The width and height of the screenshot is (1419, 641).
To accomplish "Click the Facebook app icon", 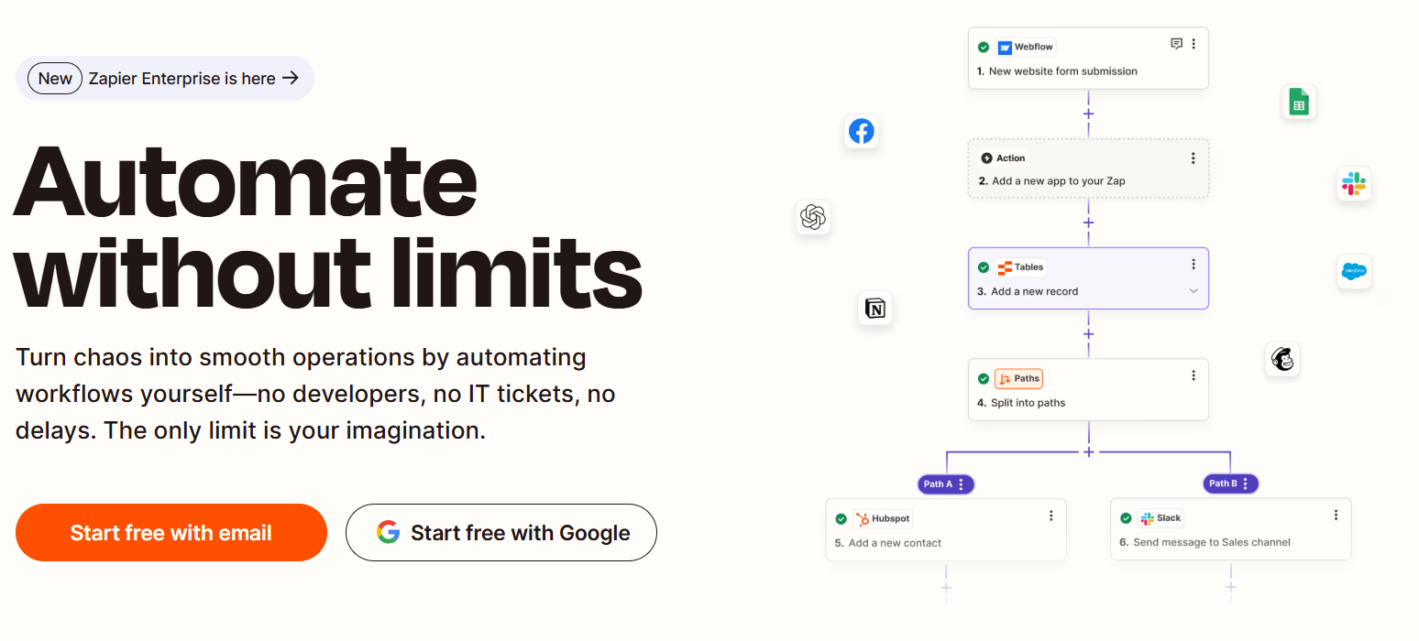I will coord(861,132).
